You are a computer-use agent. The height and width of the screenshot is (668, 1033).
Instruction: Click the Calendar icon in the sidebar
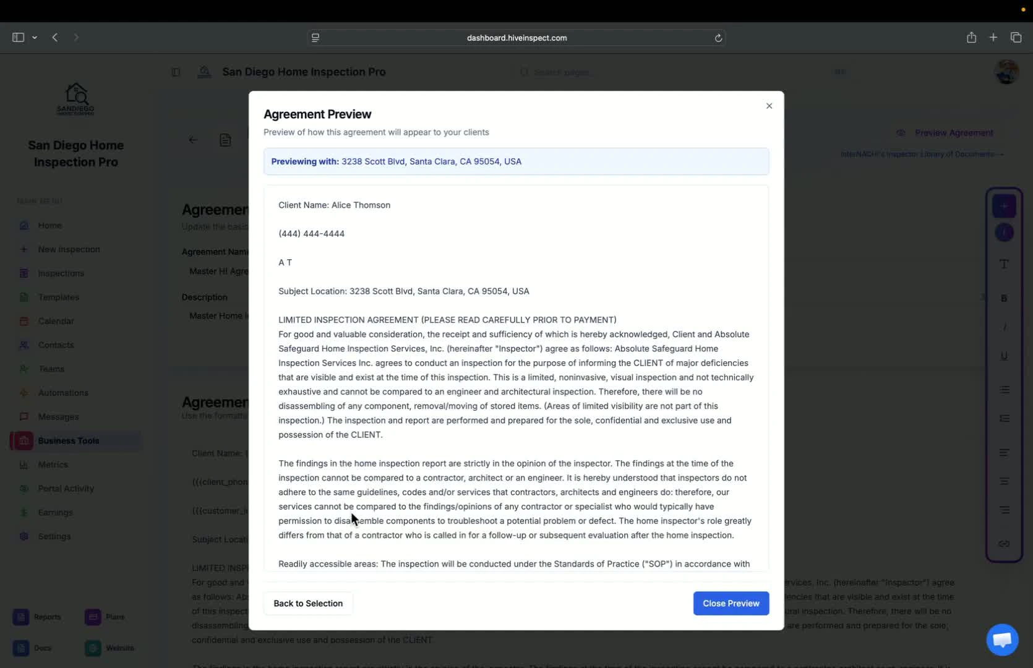24,321
